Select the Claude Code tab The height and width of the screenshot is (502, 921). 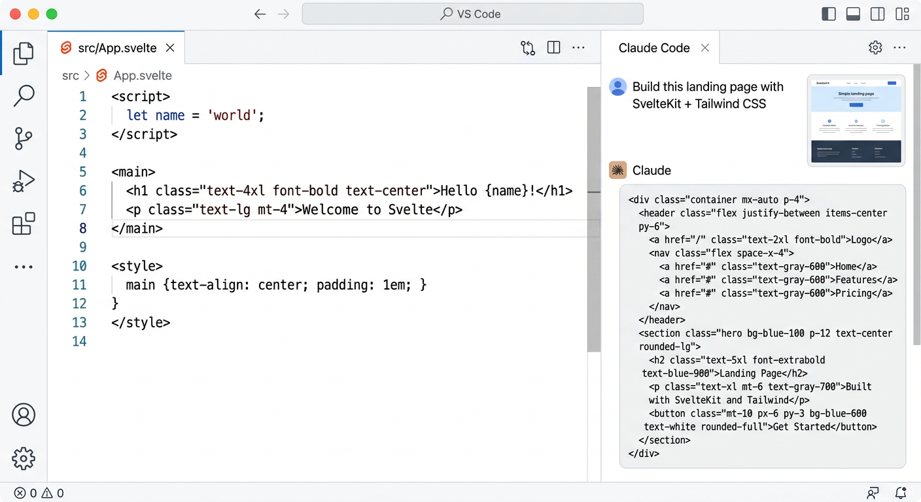click(x=654, y=48)
